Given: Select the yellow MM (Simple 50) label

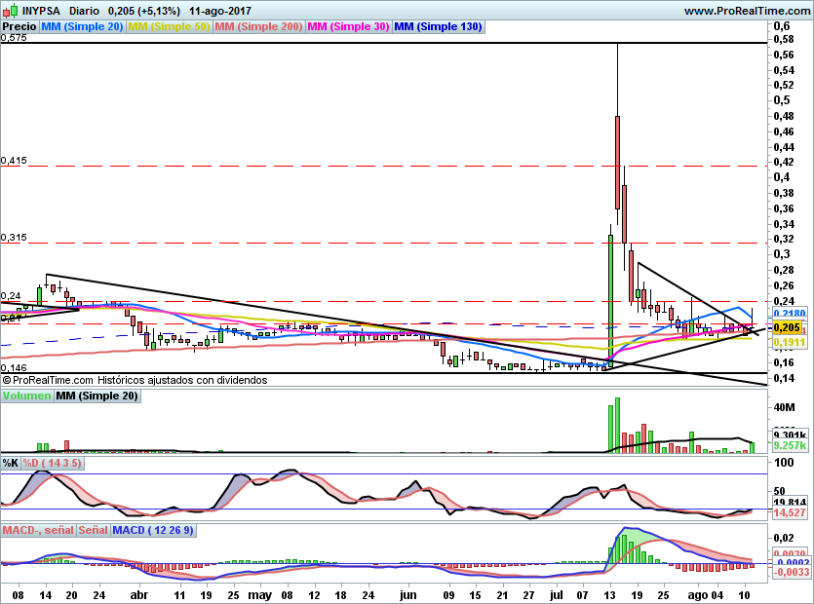Looking at the screenshot, I should click(170, 27).
